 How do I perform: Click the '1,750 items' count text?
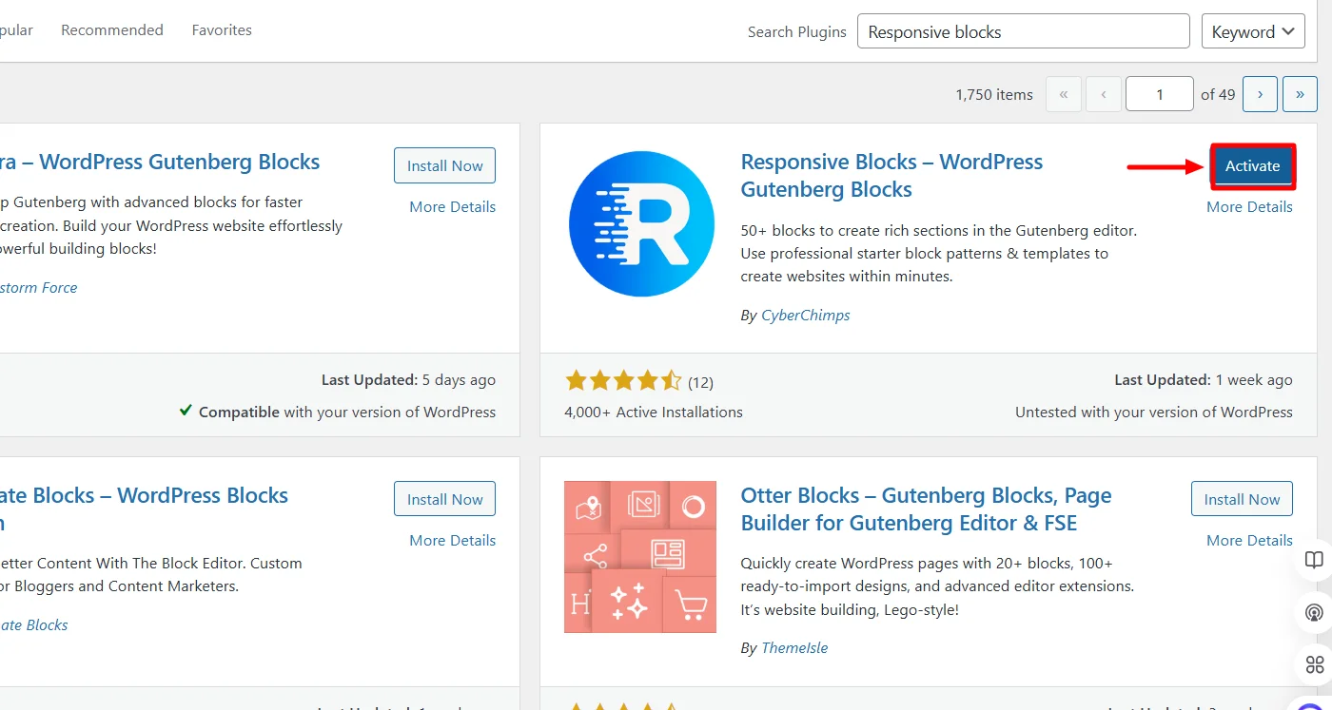994,94
